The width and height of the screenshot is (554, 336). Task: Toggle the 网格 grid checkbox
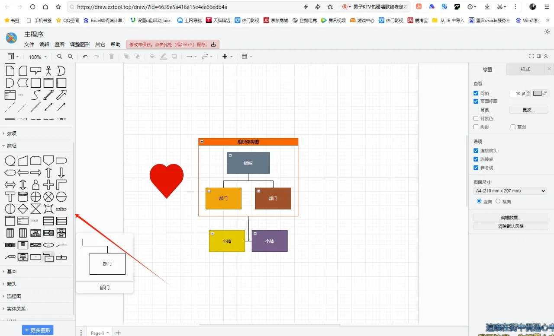[476, 93]
